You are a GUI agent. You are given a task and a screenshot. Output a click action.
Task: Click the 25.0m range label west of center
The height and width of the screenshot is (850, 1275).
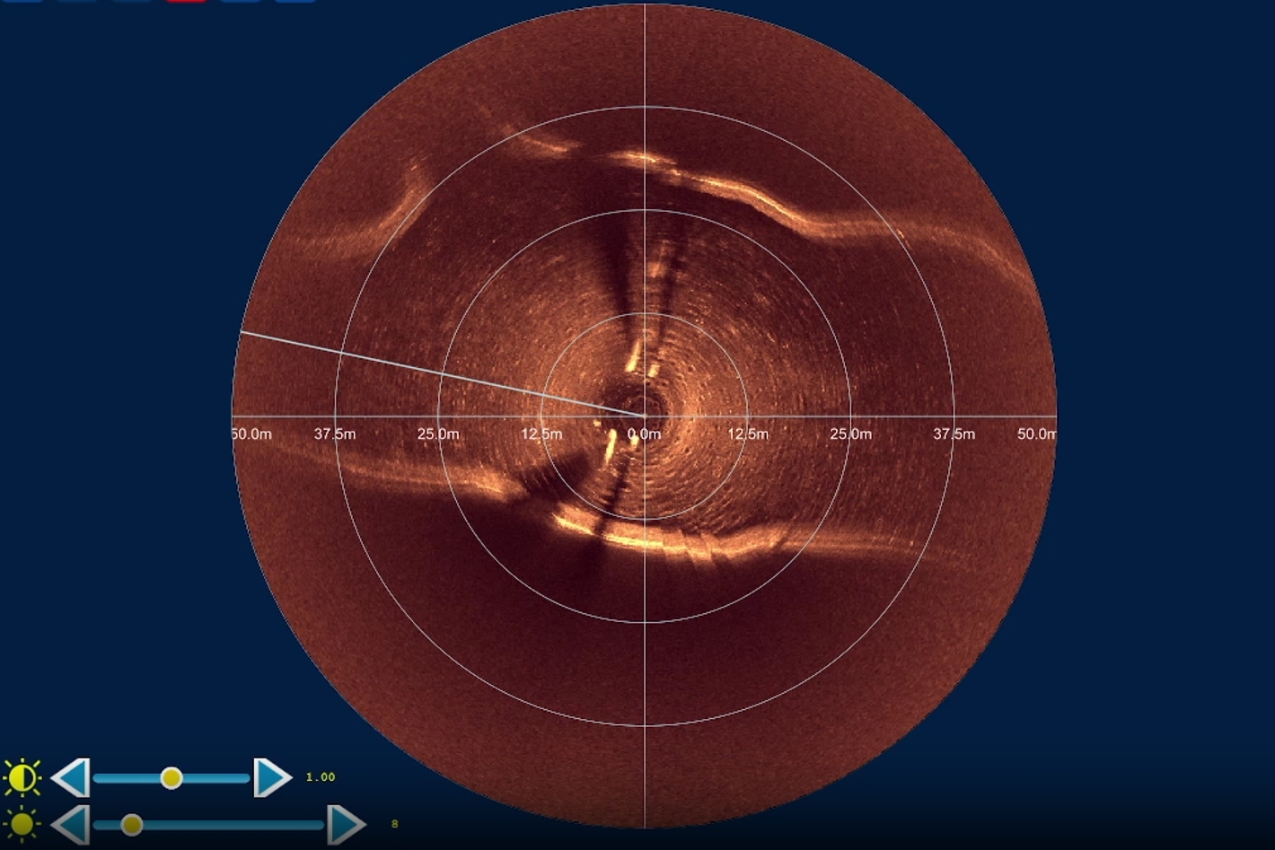[438, 434]
